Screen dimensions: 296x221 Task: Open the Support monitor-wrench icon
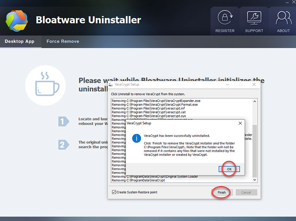[254, 18]
